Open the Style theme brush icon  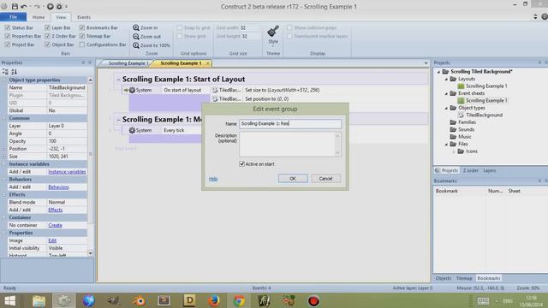click(x=273, y=32)
